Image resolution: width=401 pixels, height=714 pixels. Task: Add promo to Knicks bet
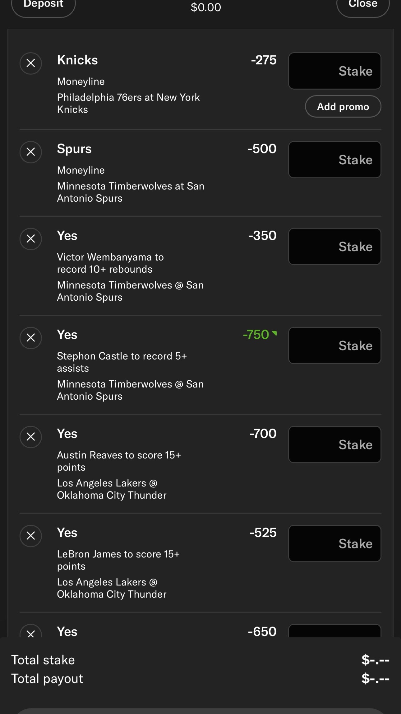coord(343,106)
